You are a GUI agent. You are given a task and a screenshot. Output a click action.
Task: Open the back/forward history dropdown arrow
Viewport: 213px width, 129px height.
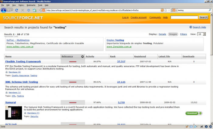coord(12,10)
